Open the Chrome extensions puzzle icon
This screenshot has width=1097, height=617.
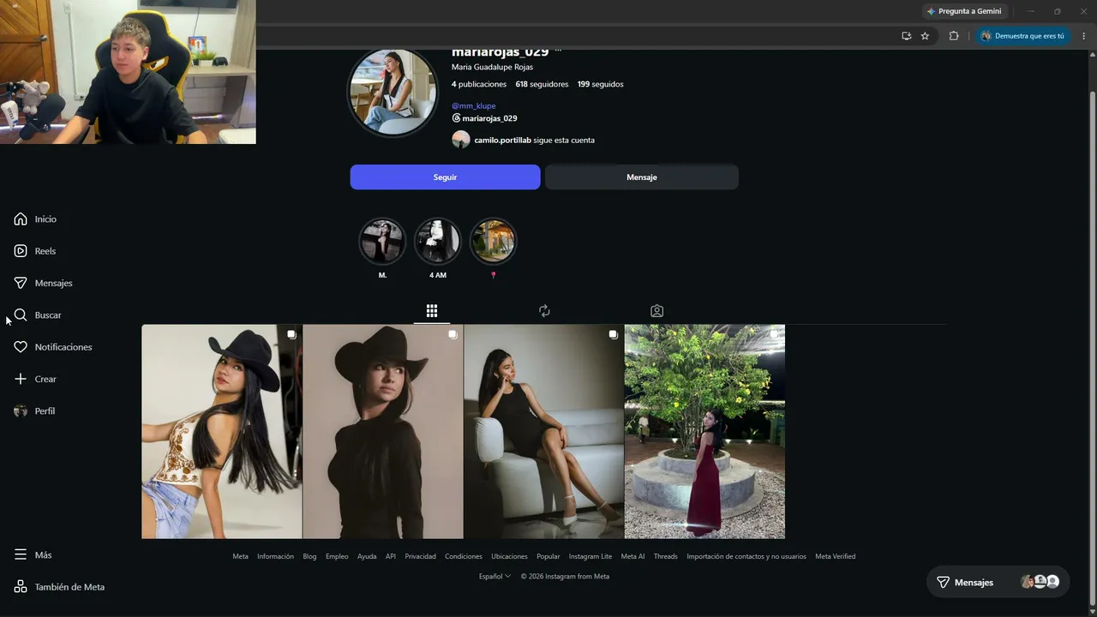[954, 36]
